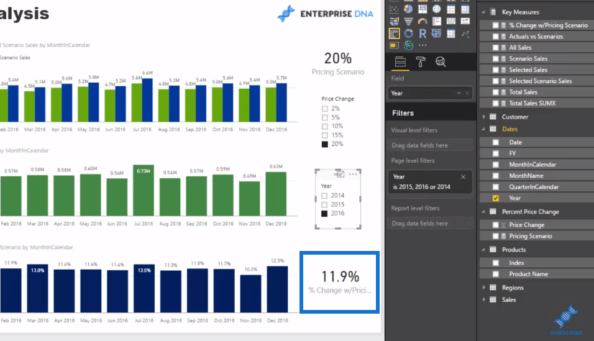The width and height of the screenshot is (594, 341).
Task: Select the Map globe visualization
Action: [436, 9]
